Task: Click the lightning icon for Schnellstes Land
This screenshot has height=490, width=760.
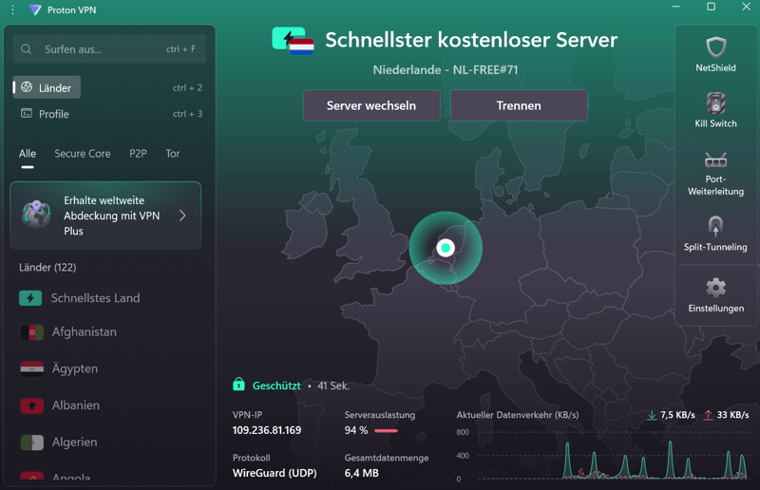Action: 30,298
